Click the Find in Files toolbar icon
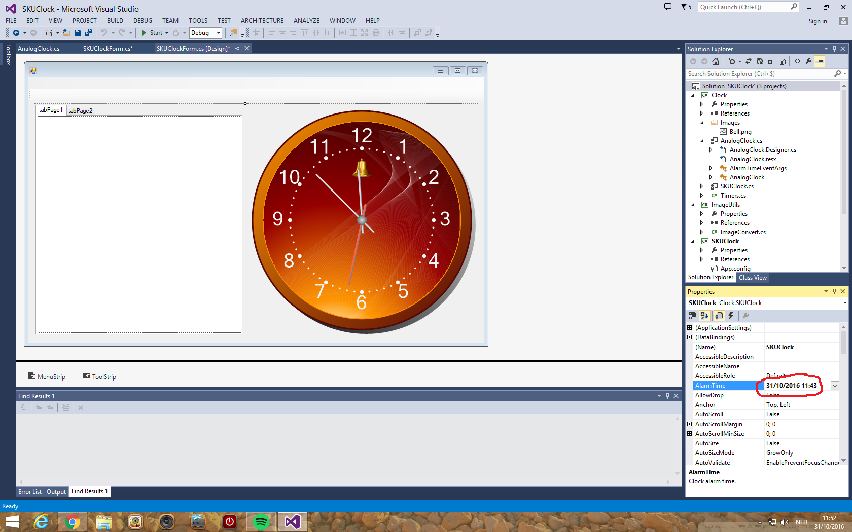 point(233,33)
